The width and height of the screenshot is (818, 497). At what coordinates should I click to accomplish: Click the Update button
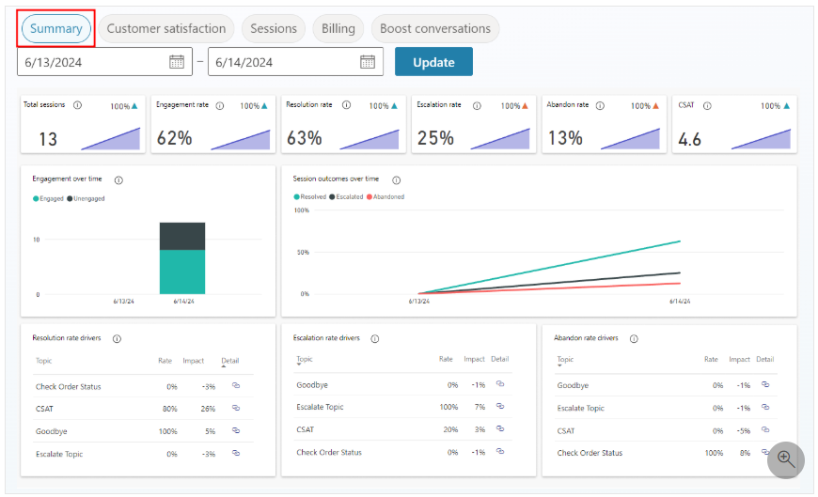433,62
